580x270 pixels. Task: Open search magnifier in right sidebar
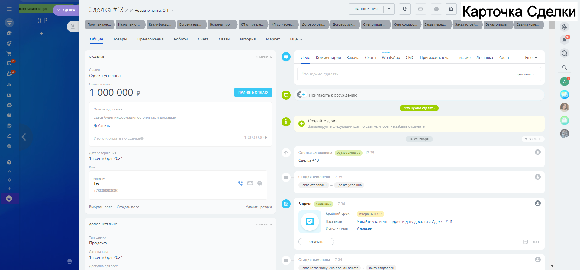coord(564,68)
